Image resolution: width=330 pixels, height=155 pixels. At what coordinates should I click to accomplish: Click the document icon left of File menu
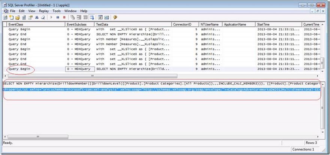pyautogui.click(x=6, y=11)
